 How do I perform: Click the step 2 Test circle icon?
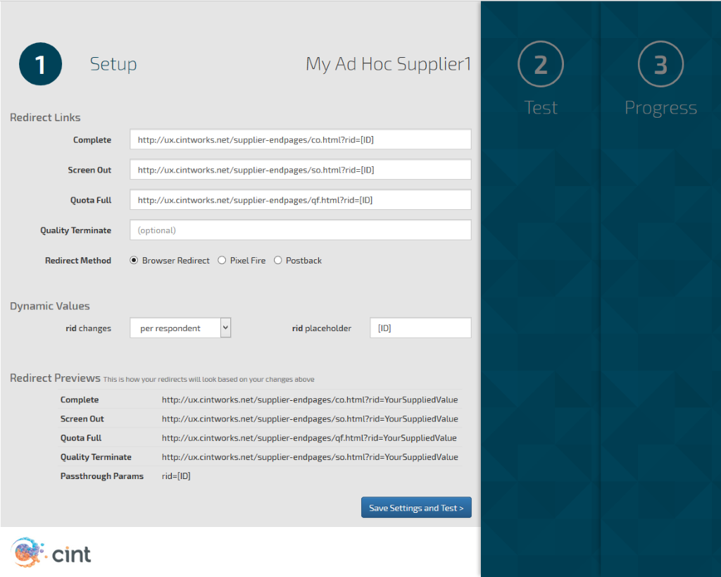point(540,64)
